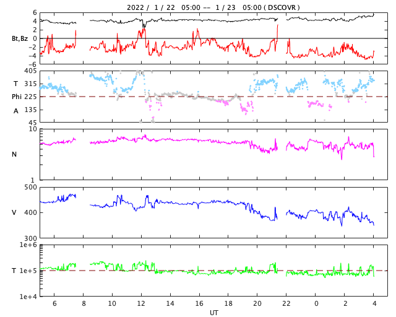The width and height of the screenshot is (396, 317).
Task: Select the '135' tick on Phi axis
Action: pyautogui.click(x=32, y=110)
